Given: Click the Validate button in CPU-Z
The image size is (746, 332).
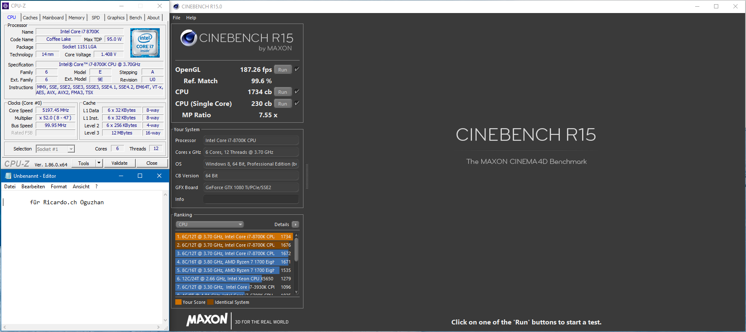Looking at the screenshot, I should [x=119, y=163].
